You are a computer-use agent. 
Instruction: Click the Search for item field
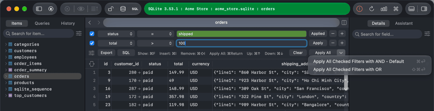click(39, 33)
